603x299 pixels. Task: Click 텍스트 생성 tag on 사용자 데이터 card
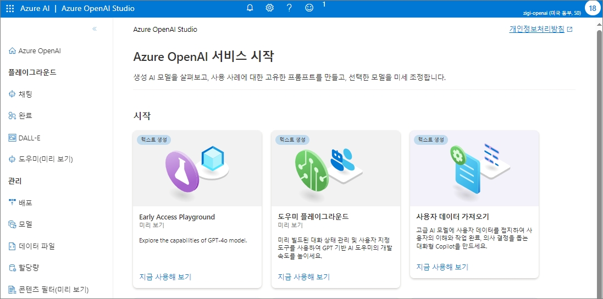431,140
